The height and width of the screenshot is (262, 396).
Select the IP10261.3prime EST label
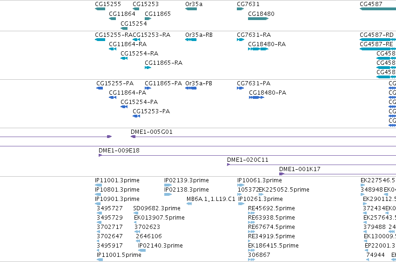pyautogui.click(x=261, y=199)
